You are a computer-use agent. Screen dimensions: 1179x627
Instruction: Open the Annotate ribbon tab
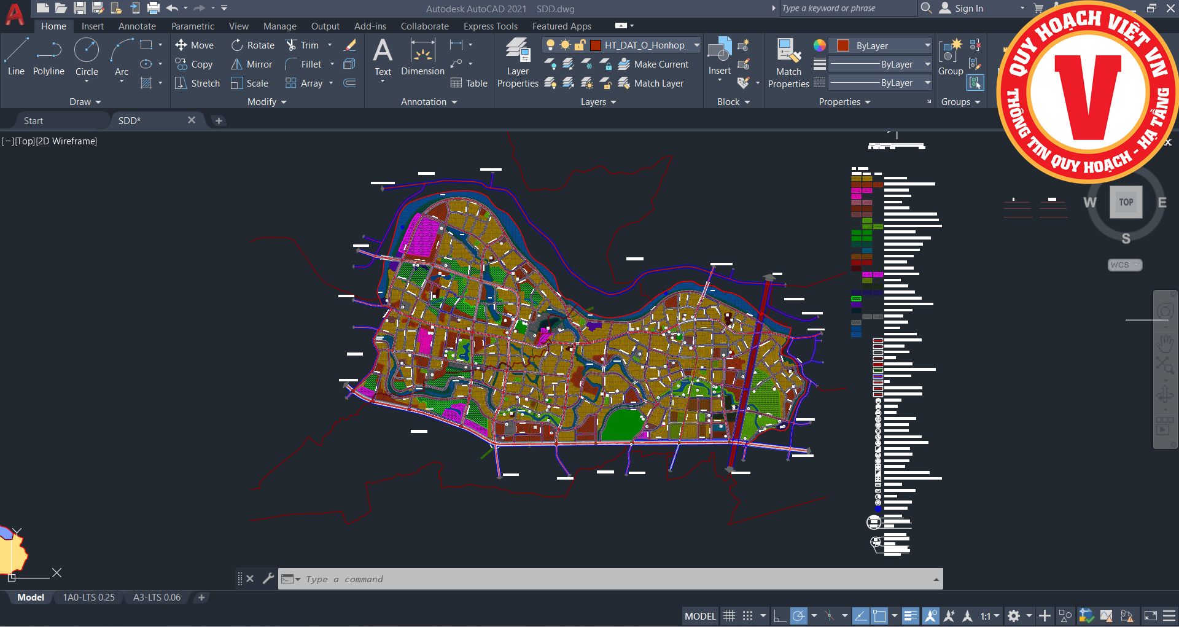point(137,26)
